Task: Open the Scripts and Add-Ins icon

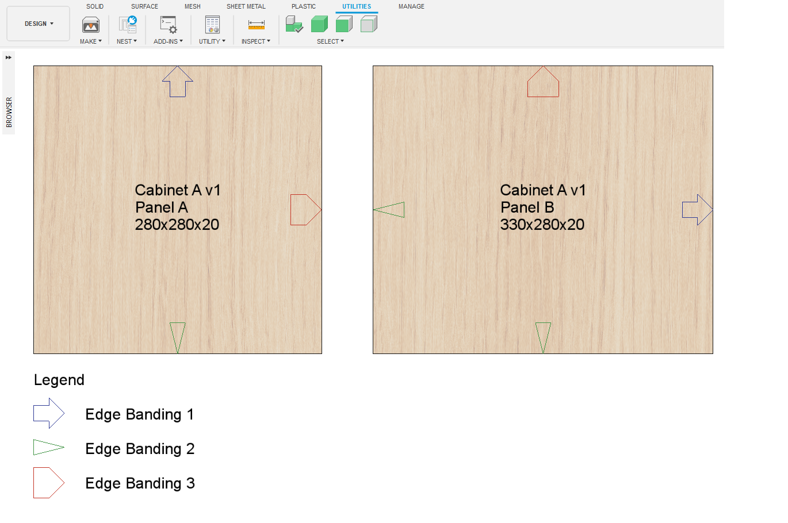Action: click(x=169, y=25)
